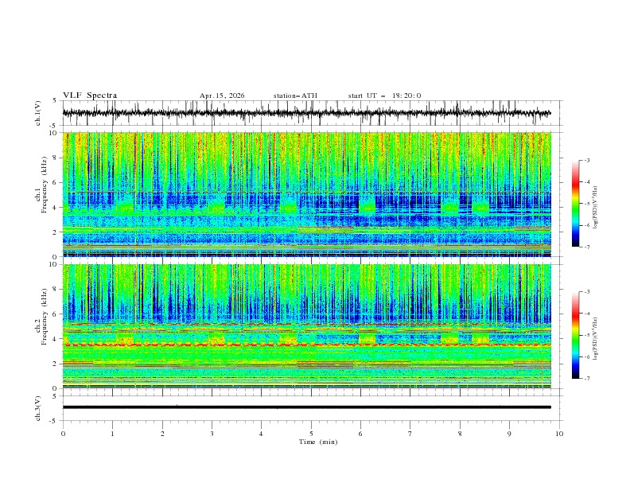Image resolution: width=630 pixels, height=487 pixels.
Task: Click the log(PSD) label beside the ch.1 color bar
Action: [596, 208]
